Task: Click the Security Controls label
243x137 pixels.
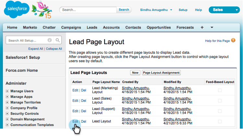Action: tap(25, 113)
